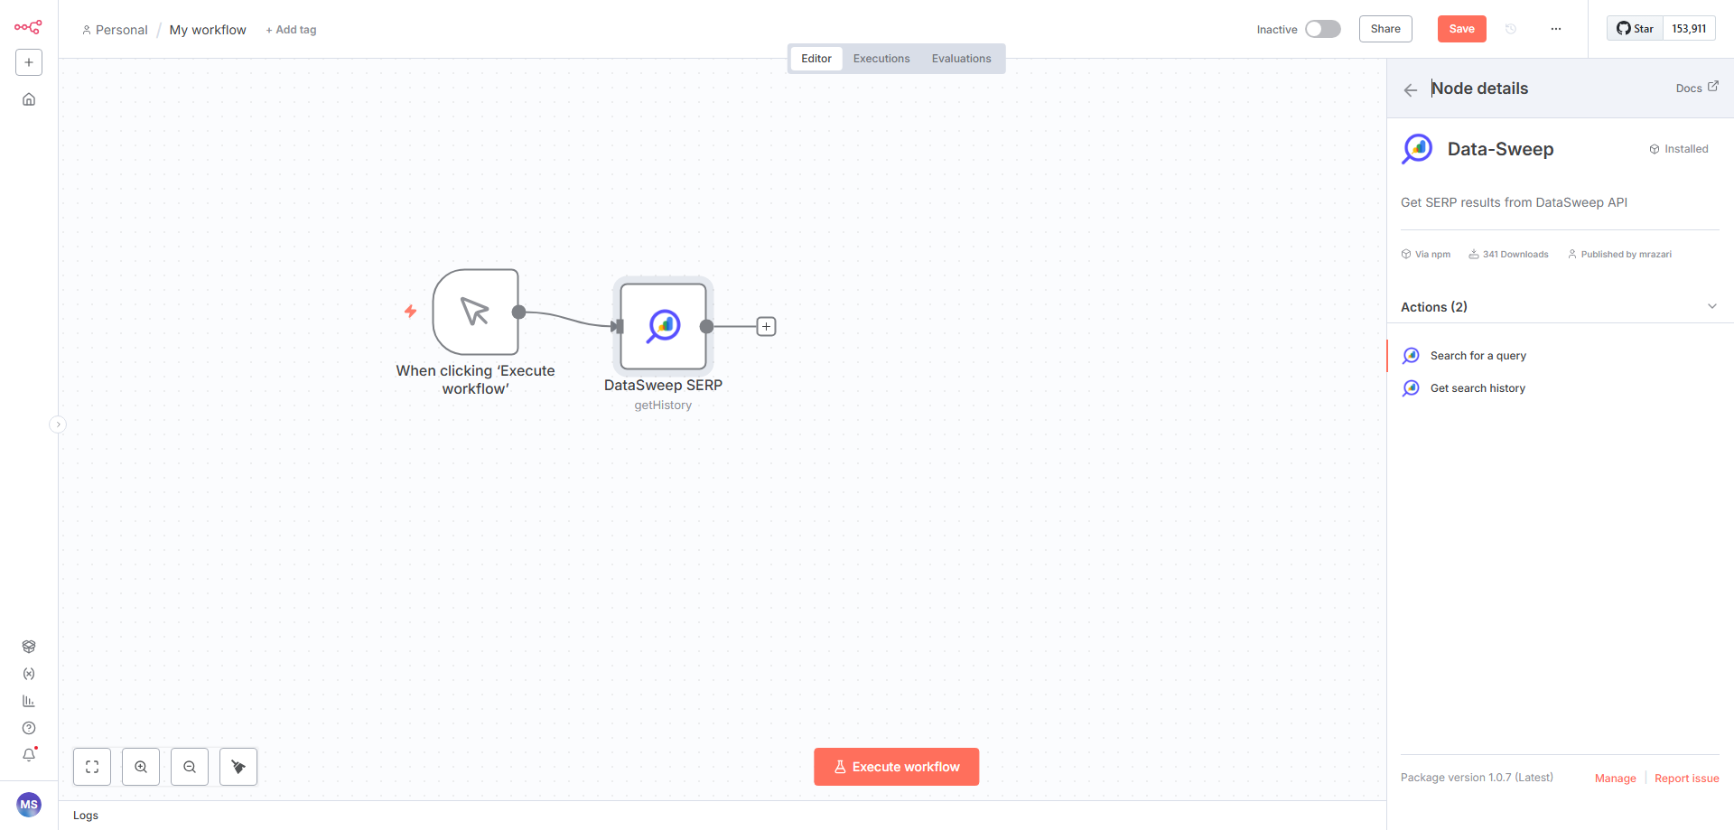Switch to the Evaluations tab

(x=961, y=59)
